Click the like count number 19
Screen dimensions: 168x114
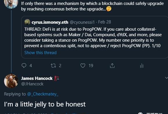pyautogui.click(x=91, y=66)
